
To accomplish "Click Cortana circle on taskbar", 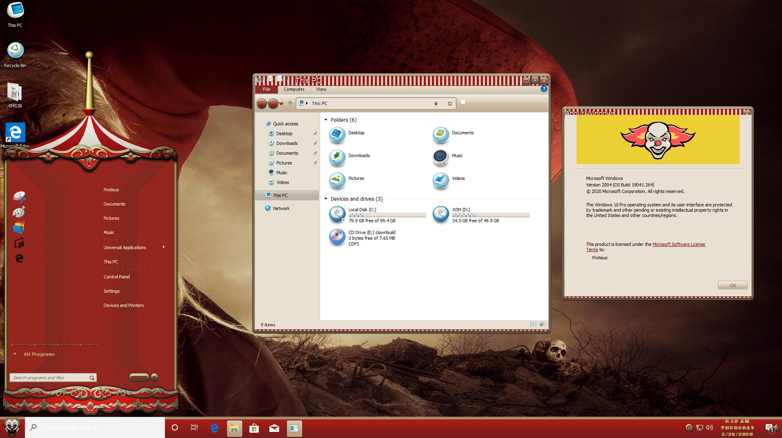I will (175, 428).
